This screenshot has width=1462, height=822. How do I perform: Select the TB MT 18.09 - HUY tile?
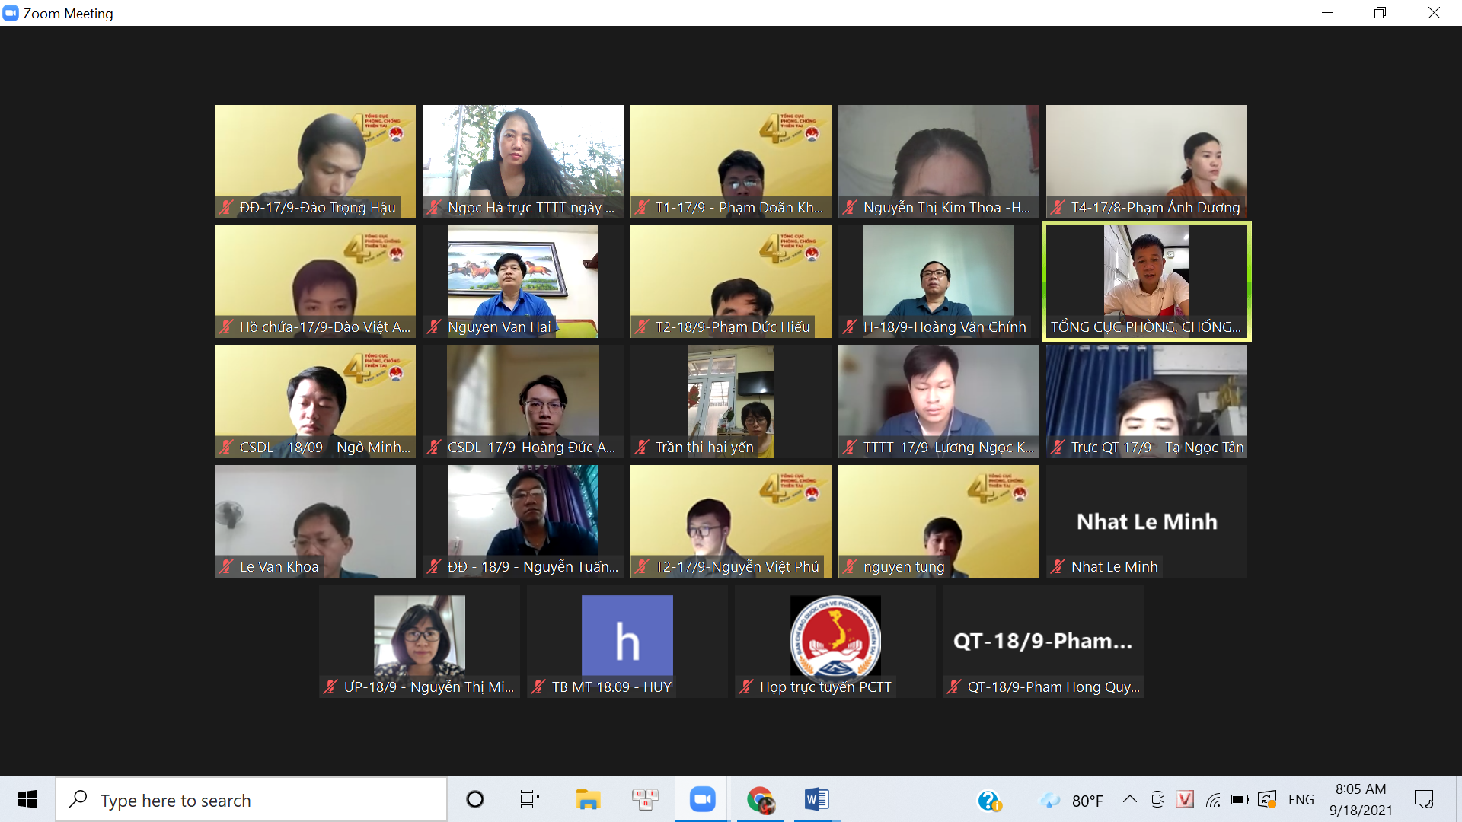click(x=627, y=642)
